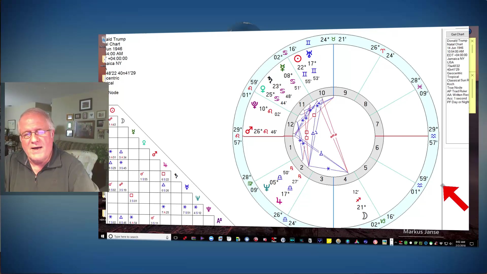The width and height of the screenshot is (487, 274).
Task: Click the Mars header in the aspect grid
Action: (x=154, y=154)
